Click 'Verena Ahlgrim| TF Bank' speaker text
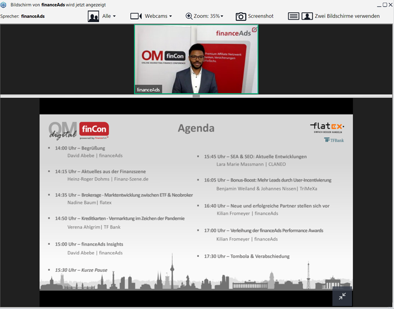Screen dimensions: 394x309 [94, 227]
